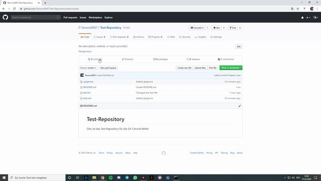Image resolution: width=321 pixels, height=181 pixels.
Task: Switch to the repository Pull requests tab
Action: (119, 37)
